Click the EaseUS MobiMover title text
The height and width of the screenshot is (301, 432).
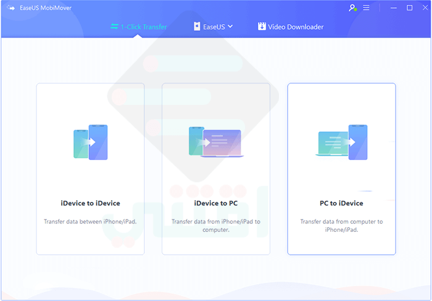pos(46,8)
